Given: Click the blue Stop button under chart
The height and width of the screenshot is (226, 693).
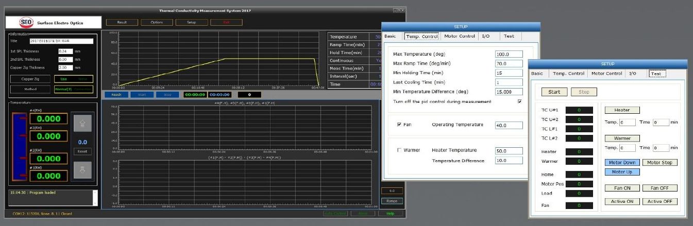Looking at the screenshot, I should 167,95.
